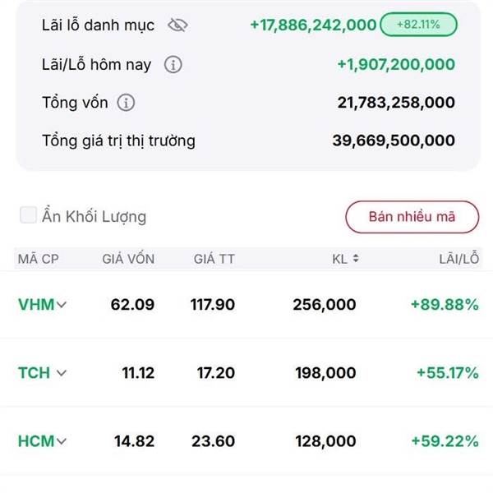Open the TCH stock ticker
This screenshot has width=493, height=493.
click(x=35, y=373)
